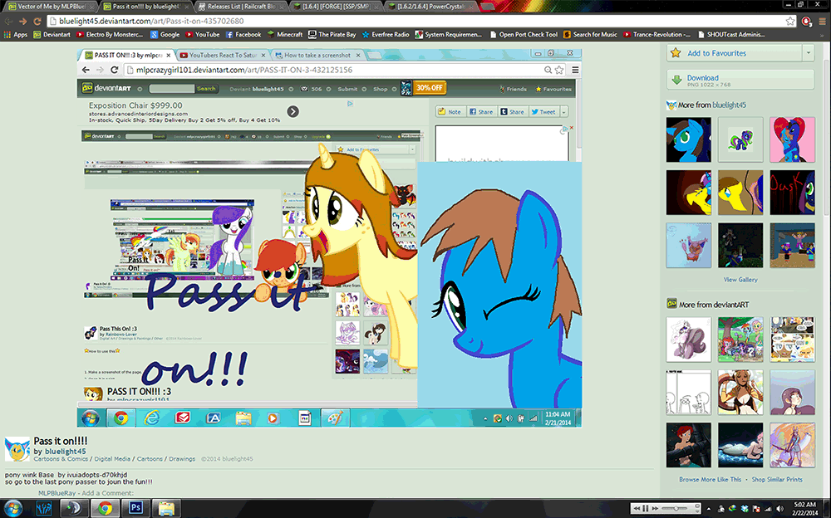Open The Pirate Bay bookmark
This screenshot has height=518, width=831.
click(x=332, y=34)
